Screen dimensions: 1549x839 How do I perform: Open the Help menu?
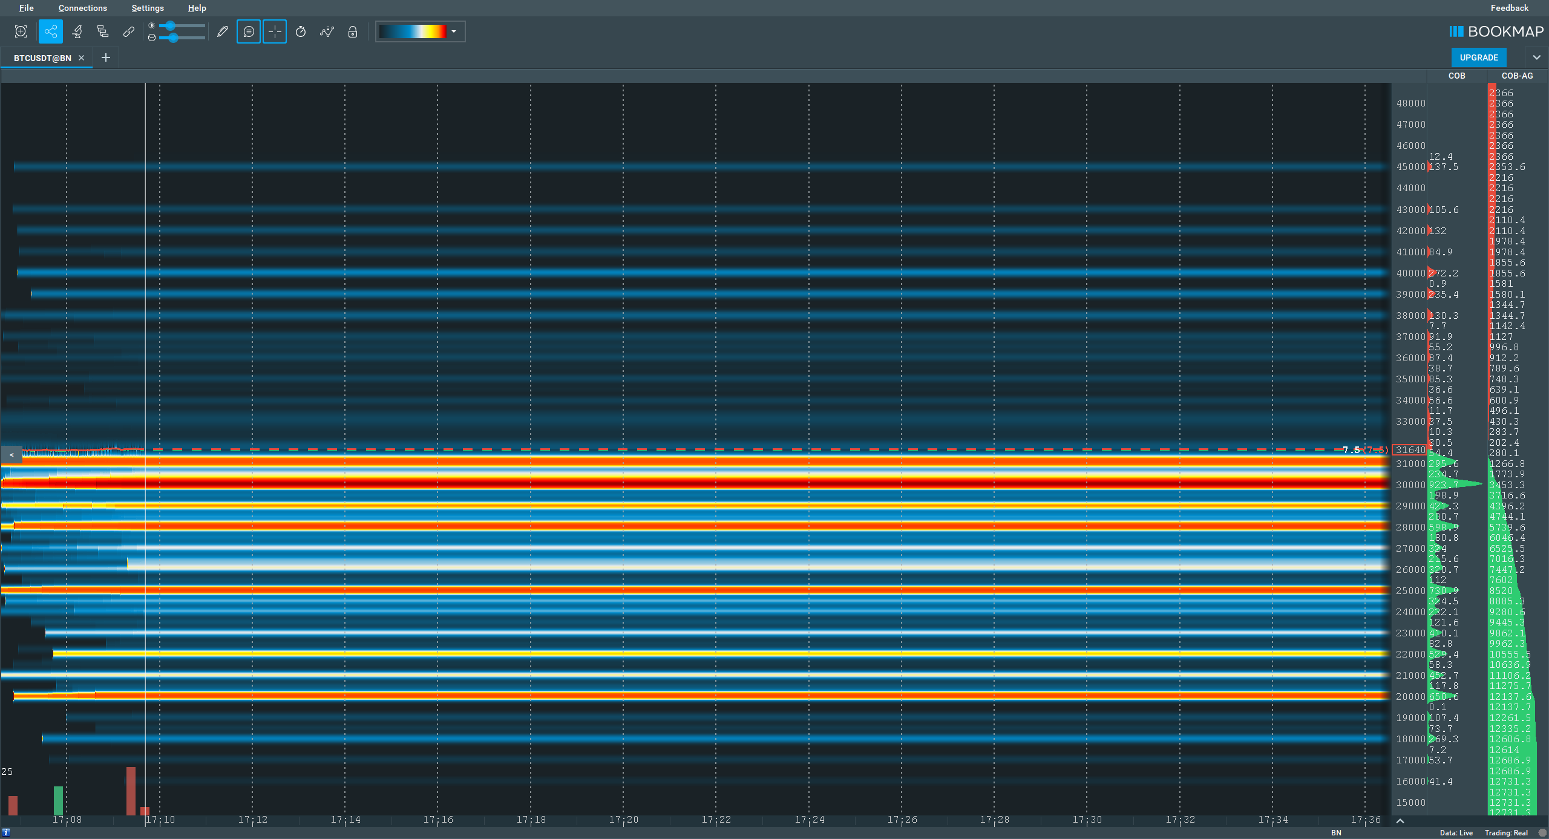click(x=197, y=8)
